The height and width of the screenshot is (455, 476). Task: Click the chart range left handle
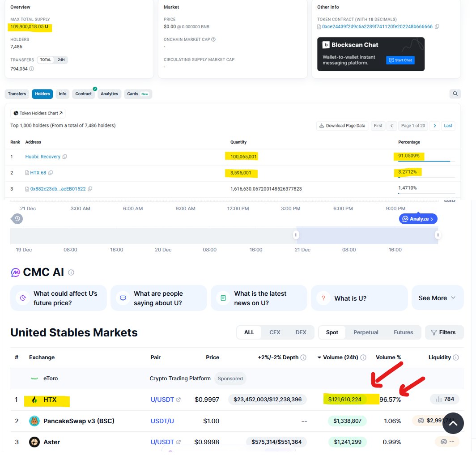[296, 235]
